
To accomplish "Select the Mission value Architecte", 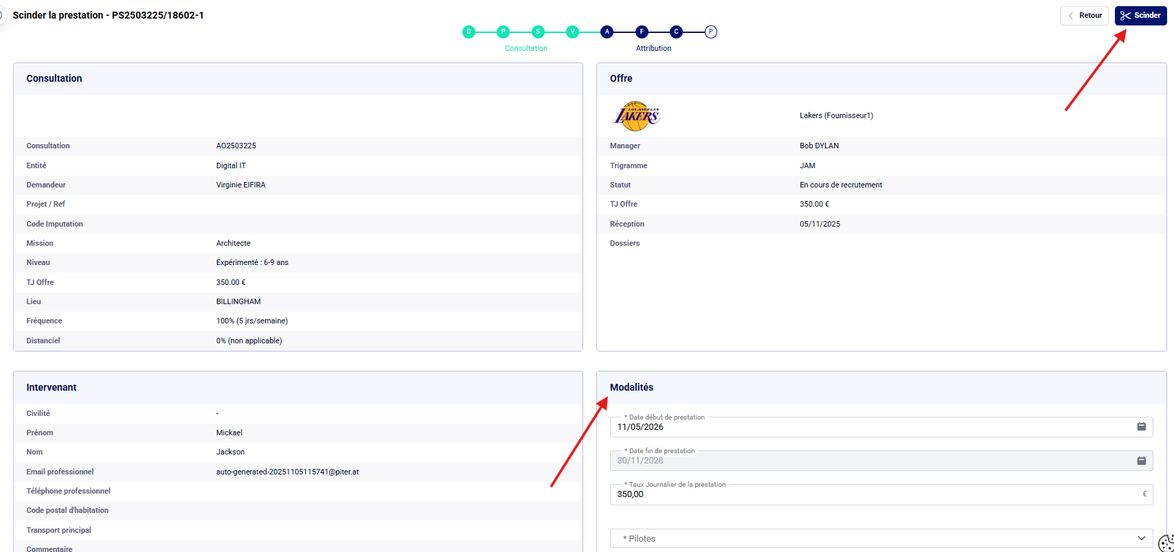I will (234, 243).
